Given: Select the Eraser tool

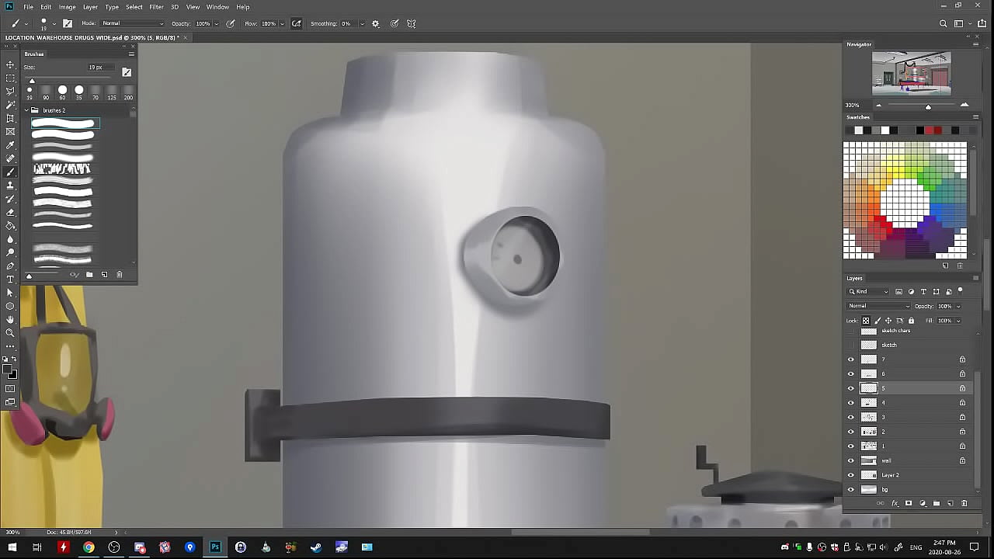Looking at the screenshot, I should tap(10, 212).
